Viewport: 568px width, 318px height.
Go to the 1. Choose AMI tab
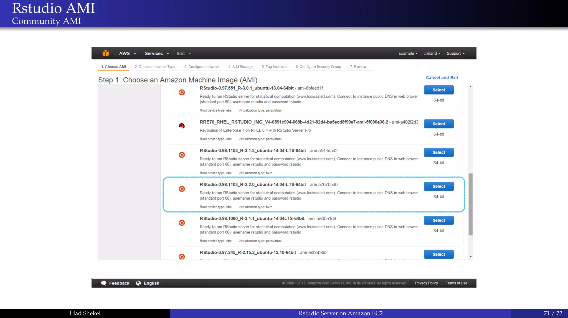[113, 67]
